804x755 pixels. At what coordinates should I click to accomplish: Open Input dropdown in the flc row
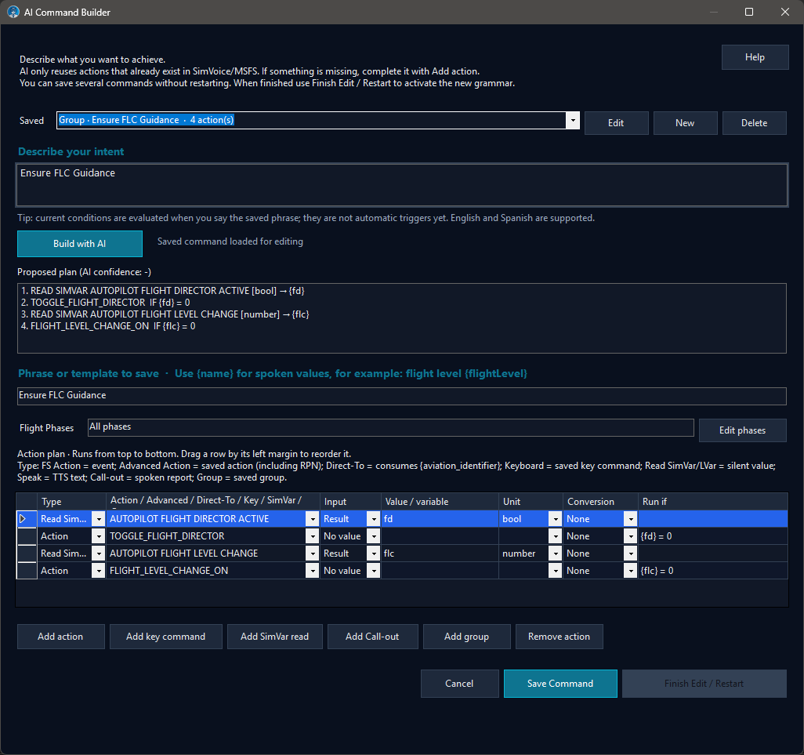pos(374,554)
